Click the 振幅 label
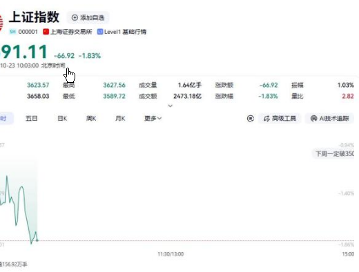 298,85
